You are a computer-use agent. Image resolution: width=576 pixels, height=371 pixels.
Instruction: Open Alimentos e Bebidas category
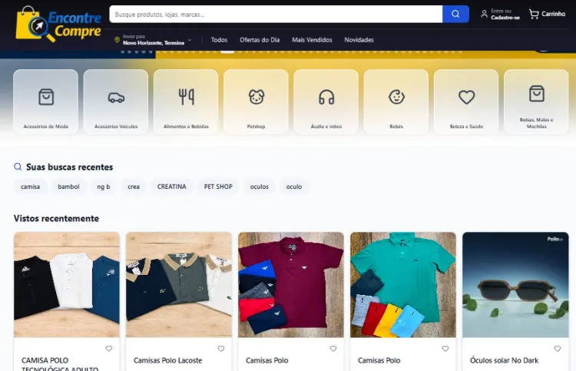[186, 101]
